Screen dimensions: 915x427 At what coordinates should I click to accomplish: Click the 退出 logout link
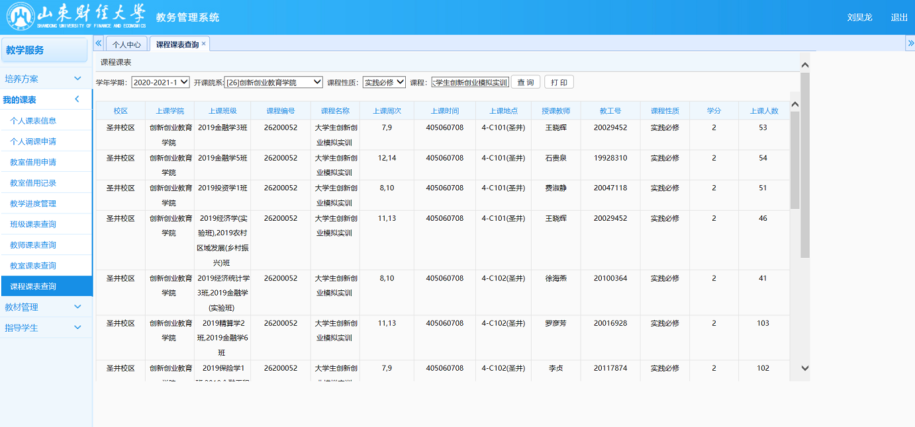click(x=899, y=18)
